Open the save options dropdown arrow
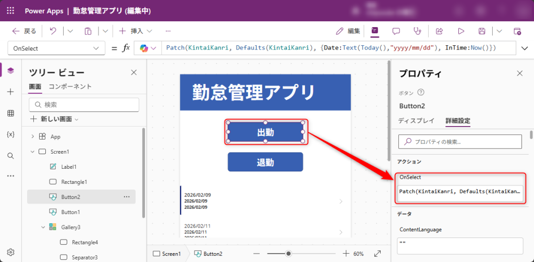 click(499, 31)
